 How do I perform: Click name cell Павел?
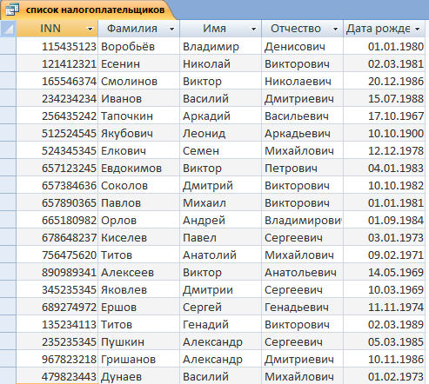tap(221, 237)
